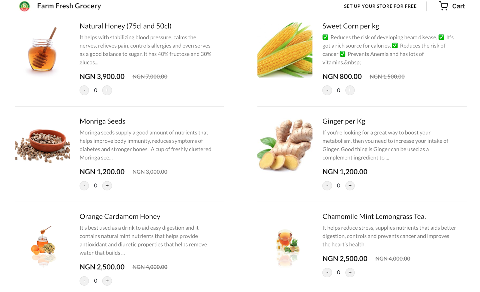Image resolution: width=480 pixels, height=292 pixels.
Task: Open the Natural Honey product title
Action: [x=125, y=26]
